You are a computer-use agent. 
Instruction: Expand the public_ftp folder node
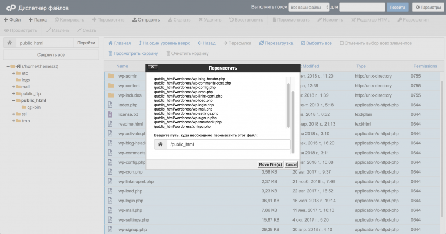coord(14,94)
